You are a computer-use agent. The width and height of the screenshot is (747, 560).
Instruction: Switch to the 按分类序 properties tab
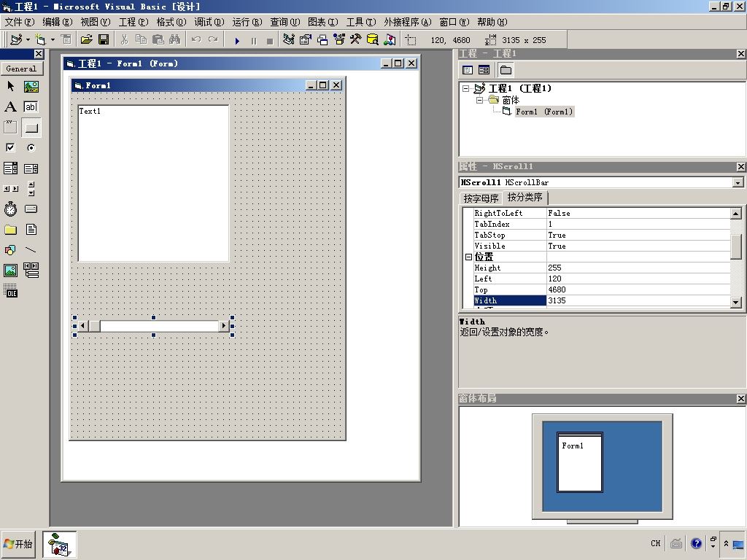pyautogui.click(x=525, y=197)
